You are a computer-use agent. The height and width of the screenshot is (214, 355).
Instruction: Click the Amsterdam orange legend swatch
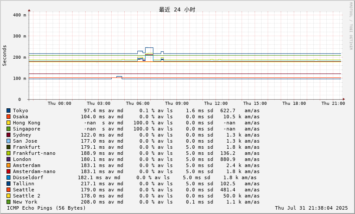coord(8,166)
